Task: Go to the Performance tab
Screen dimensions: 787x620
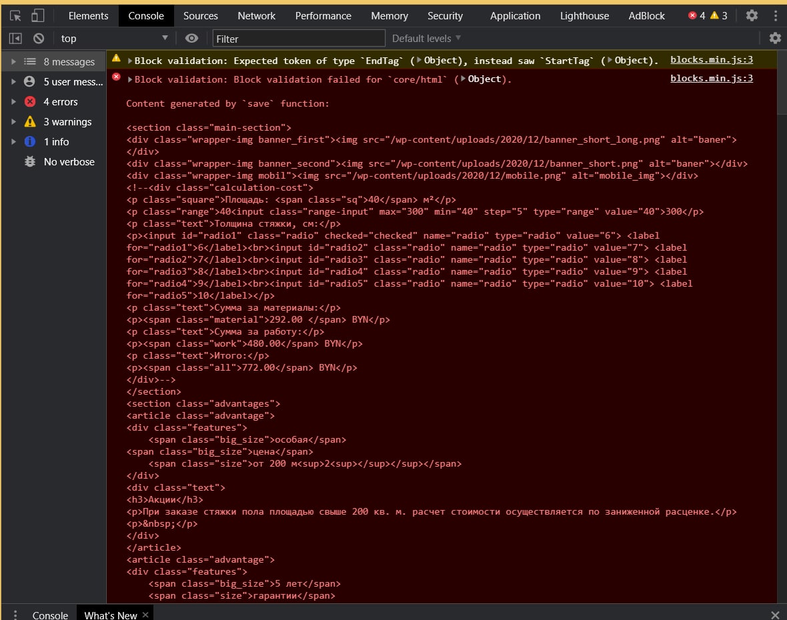Action: (x=323, y=16)
